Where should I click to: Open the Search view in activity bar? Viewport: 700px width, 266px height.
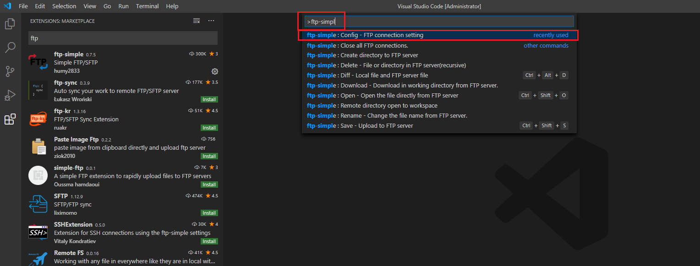pos(10,47)
